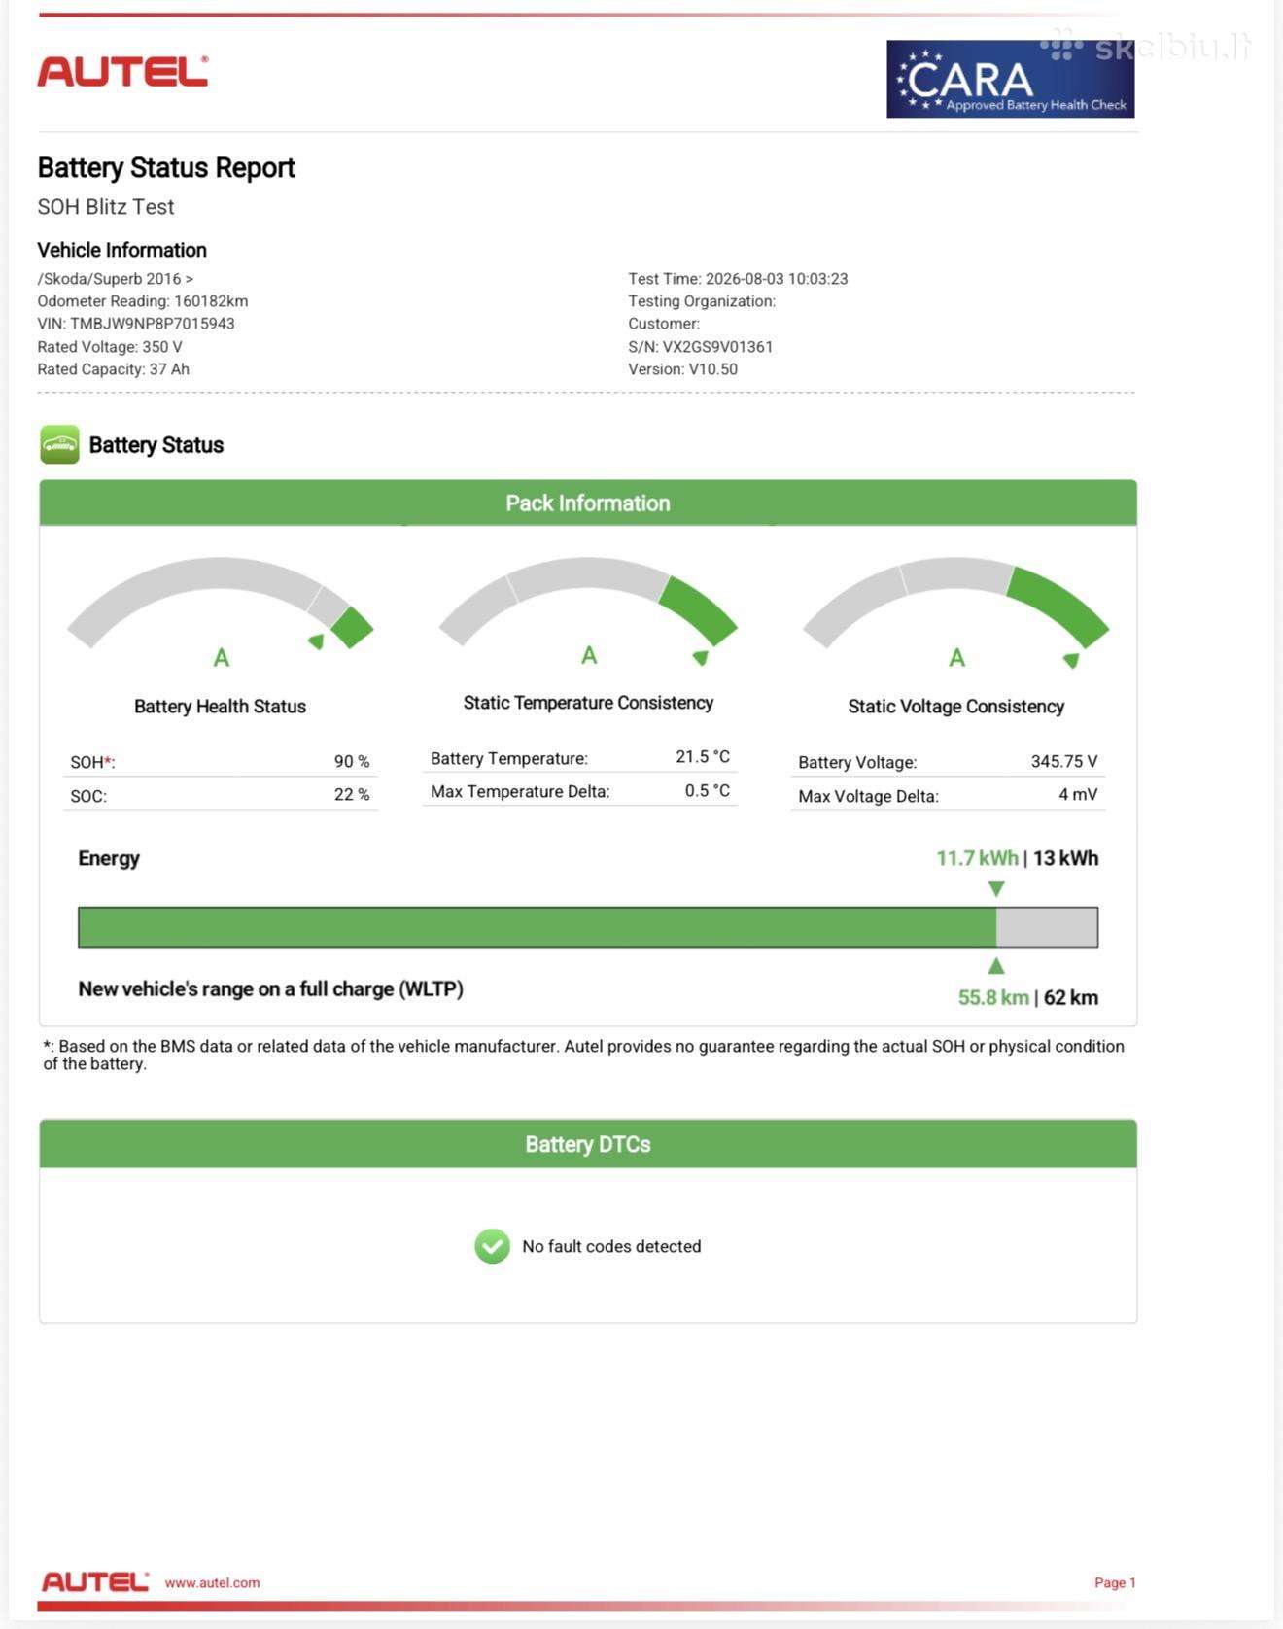The image size is (1283, 1629).
Task: Click the No fault codes detected message
Action: [611, 1246]
